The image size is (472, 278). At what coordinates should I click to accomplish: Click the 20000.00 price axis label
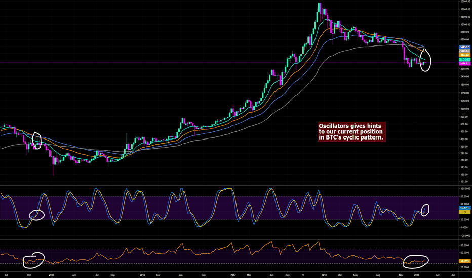click(465, 1)
